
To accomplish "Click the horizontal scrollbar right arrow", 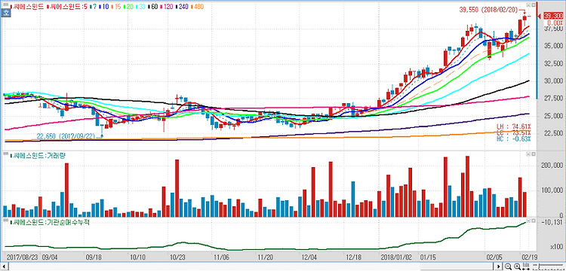I will 498,266.
